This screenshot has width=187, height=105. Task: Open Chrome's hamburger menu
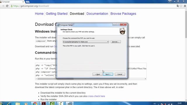click(185, 6)
